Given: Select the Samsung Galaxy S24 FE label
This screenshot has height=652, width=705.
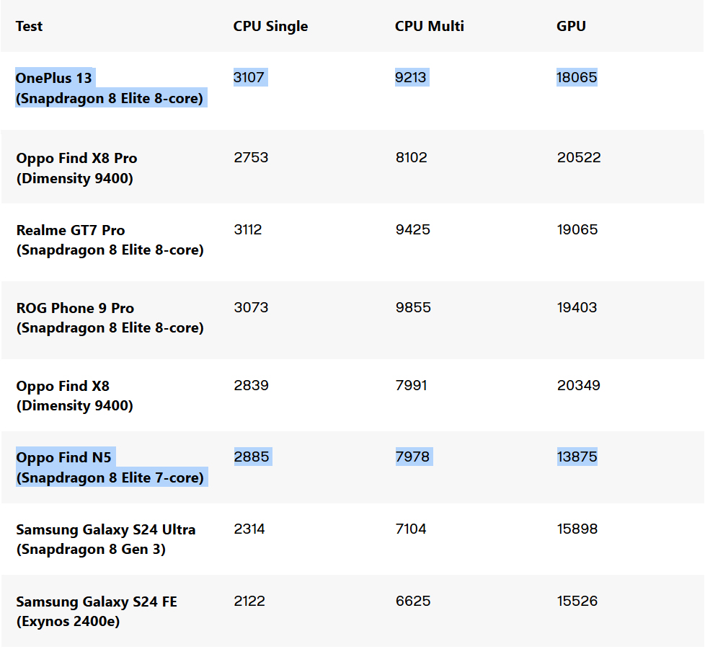Looking at the screenshot, I should pos(97,602).
